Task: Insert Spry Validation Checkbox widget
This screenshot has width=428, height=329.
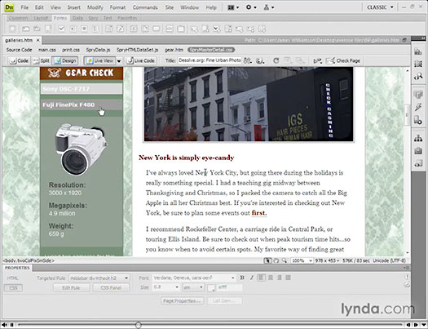Action: (x=217, y=29)
